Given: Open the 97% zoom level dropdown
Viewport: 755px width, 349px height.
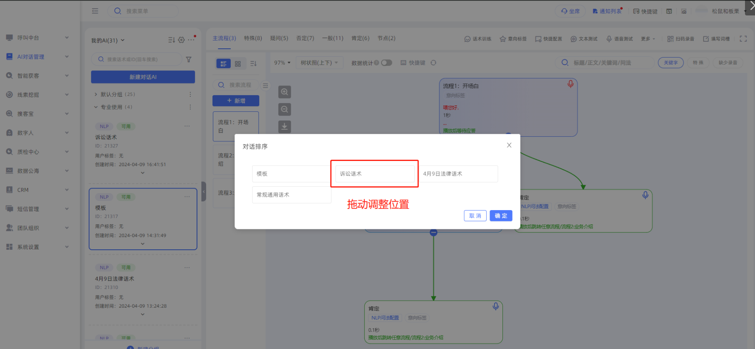Looking at the screenshot, I should (x=282, y=63).
